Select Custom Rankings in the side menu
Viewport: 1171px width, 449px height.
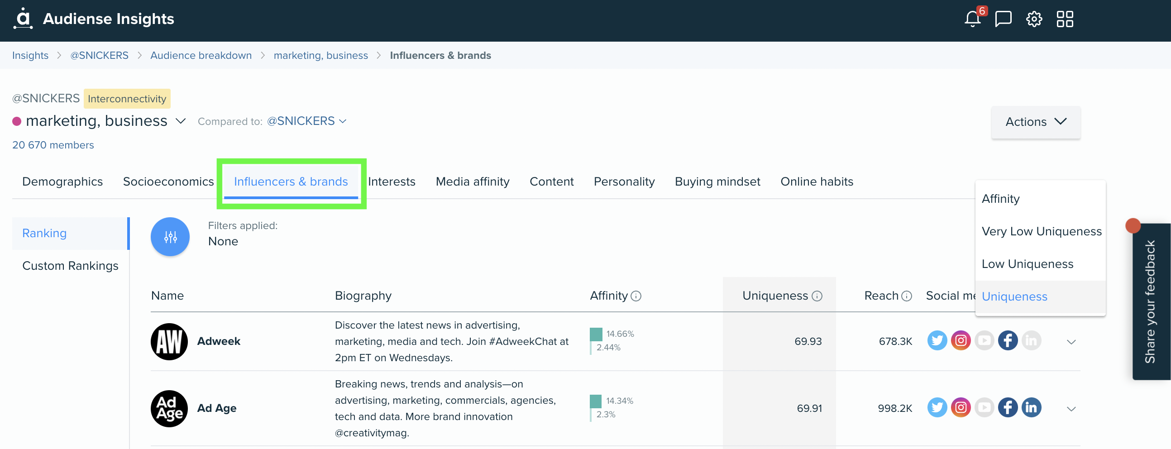pyautogui.click(x=71, y=266)
